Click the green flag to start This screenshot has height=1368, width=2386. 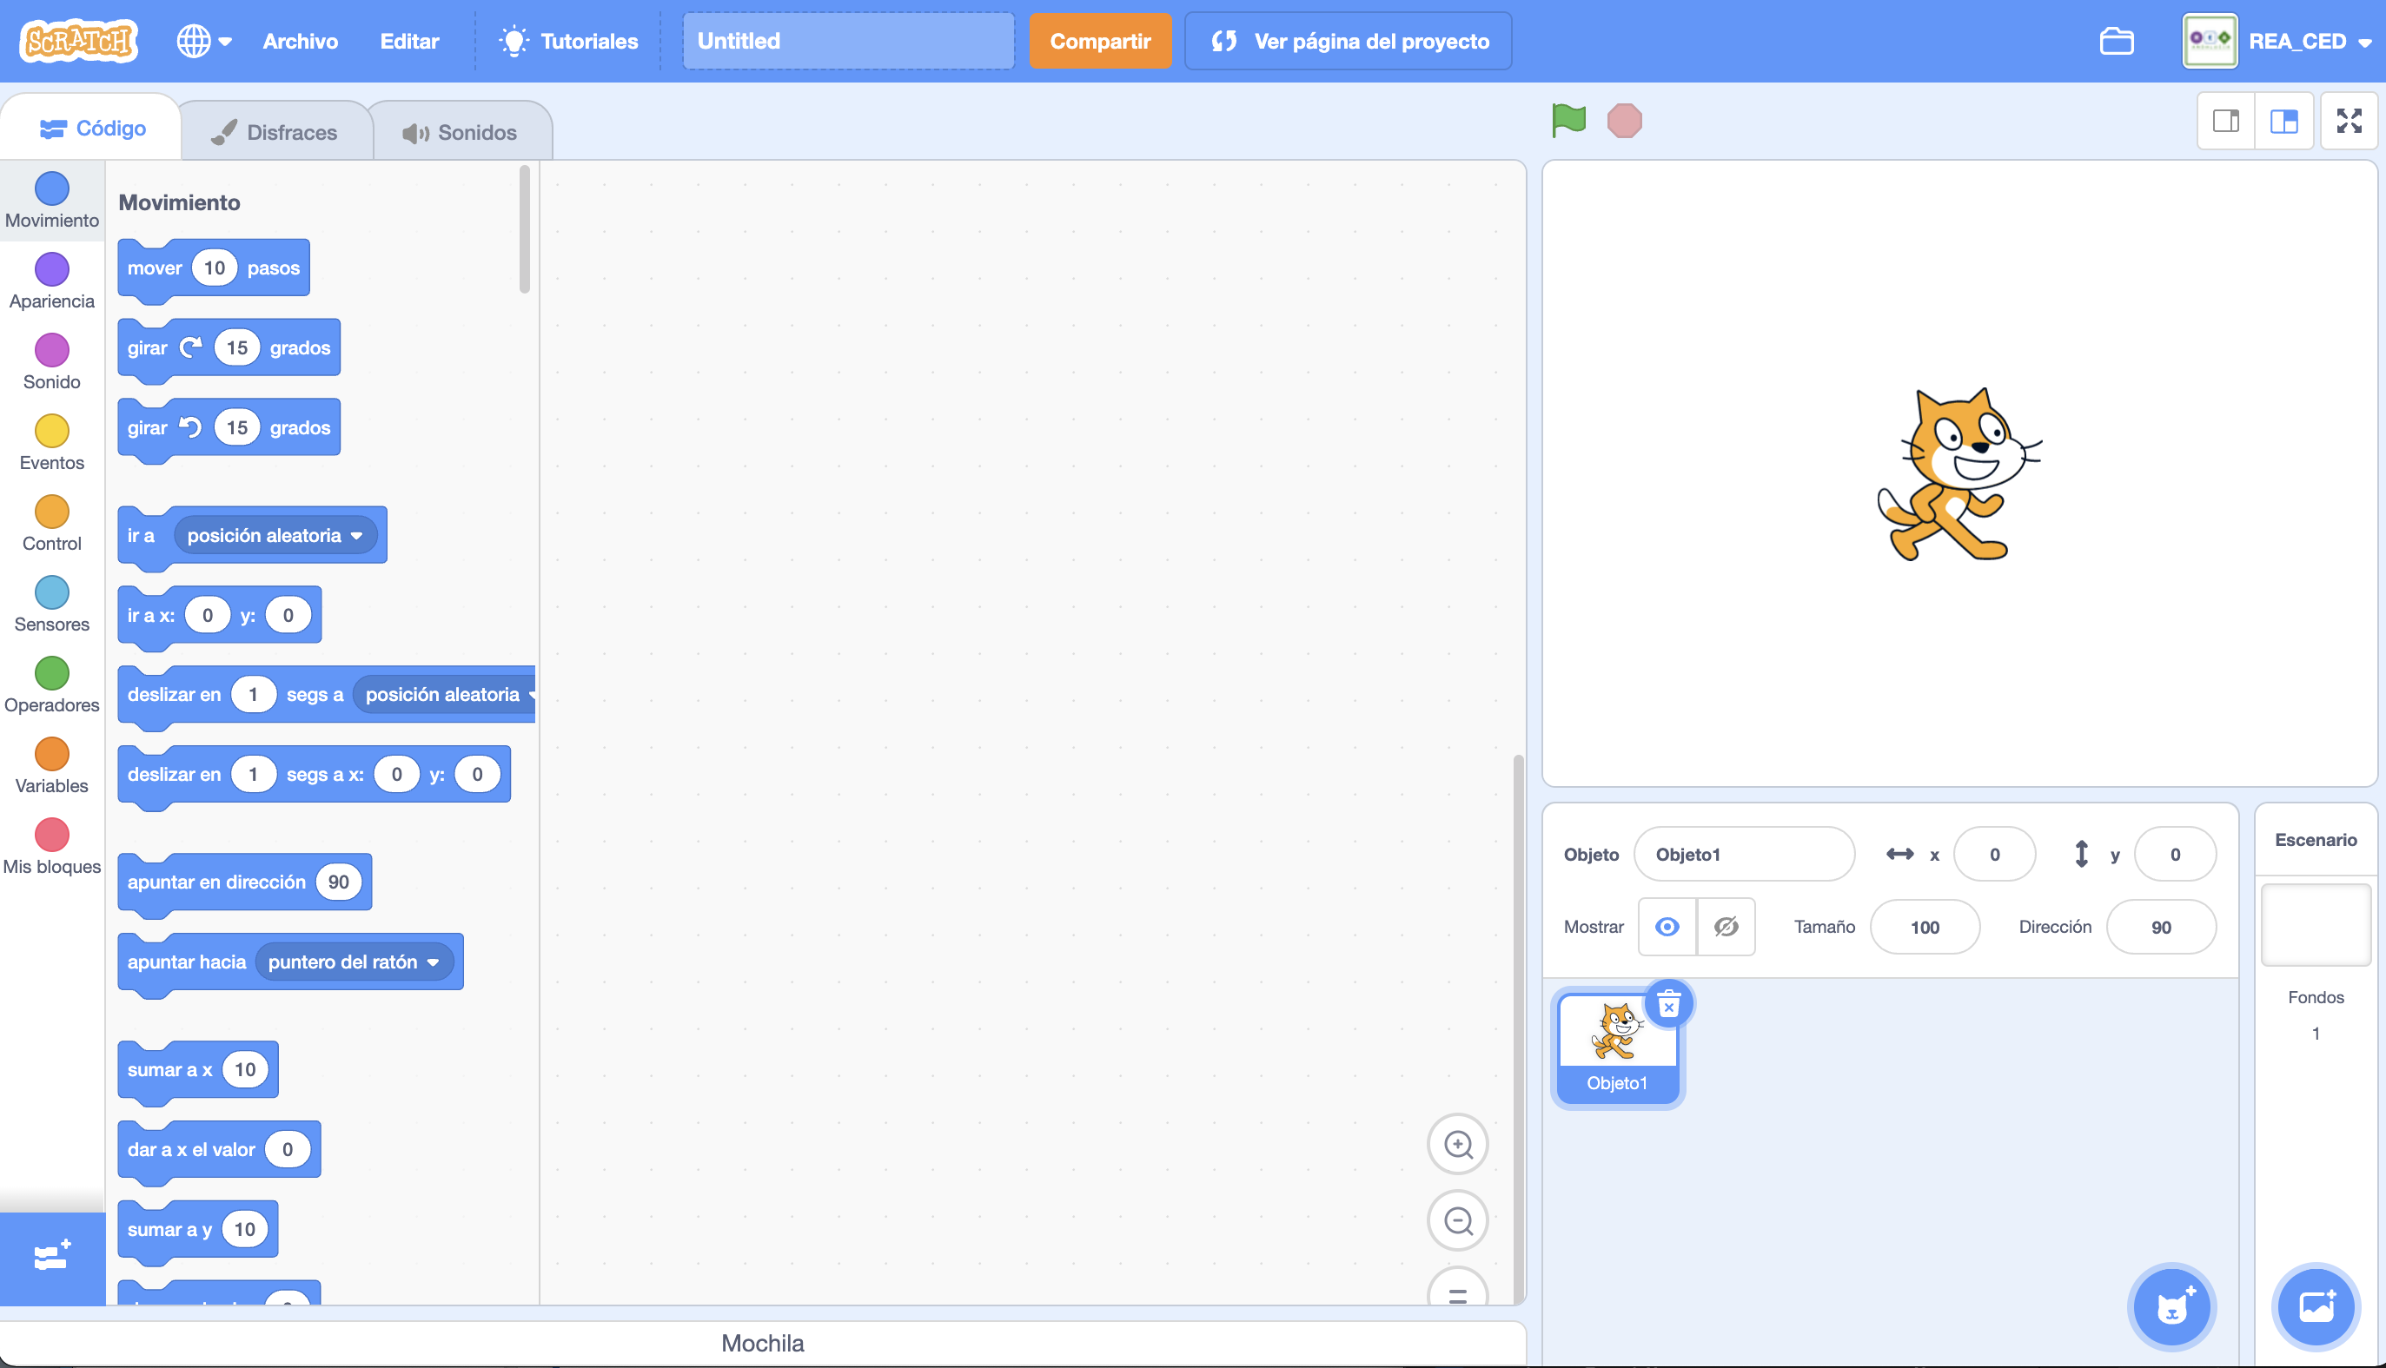click(1568, 120)
